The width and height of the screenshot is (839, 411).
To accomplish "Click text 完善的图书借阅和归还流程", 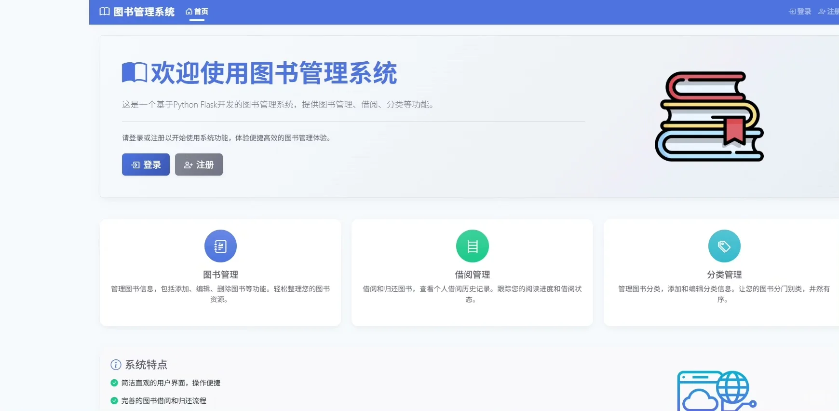I will 163,400.
